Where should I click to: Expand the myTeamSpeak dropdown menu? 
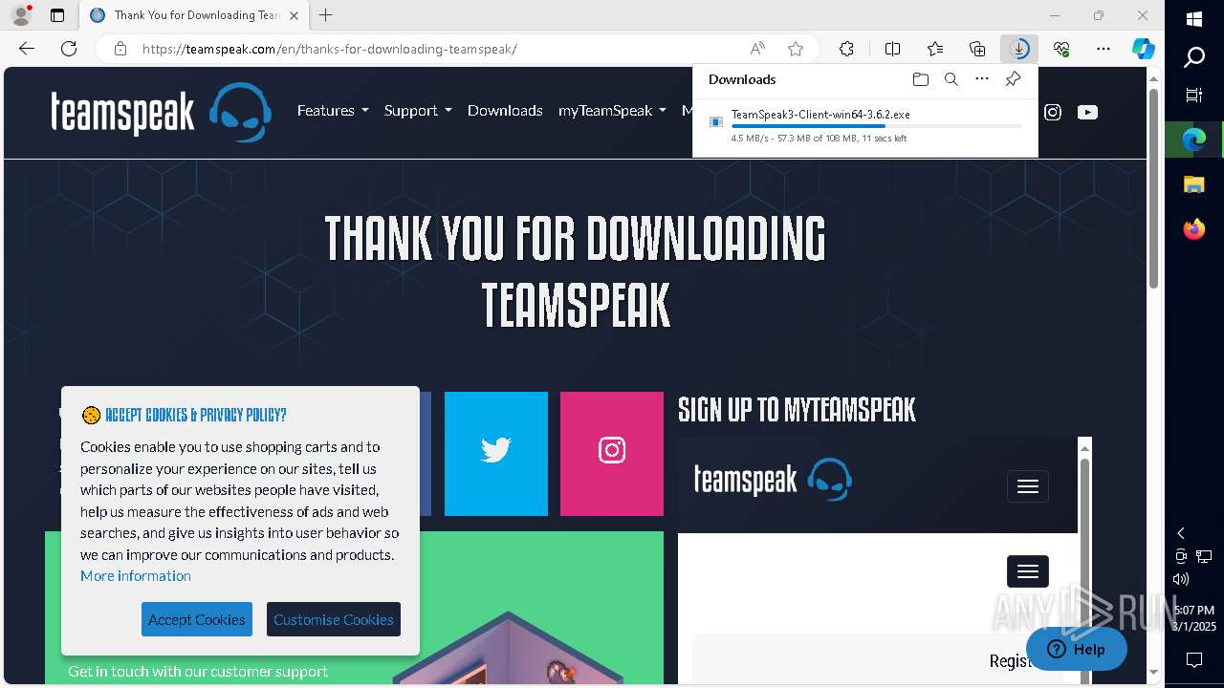click(612, 111)
